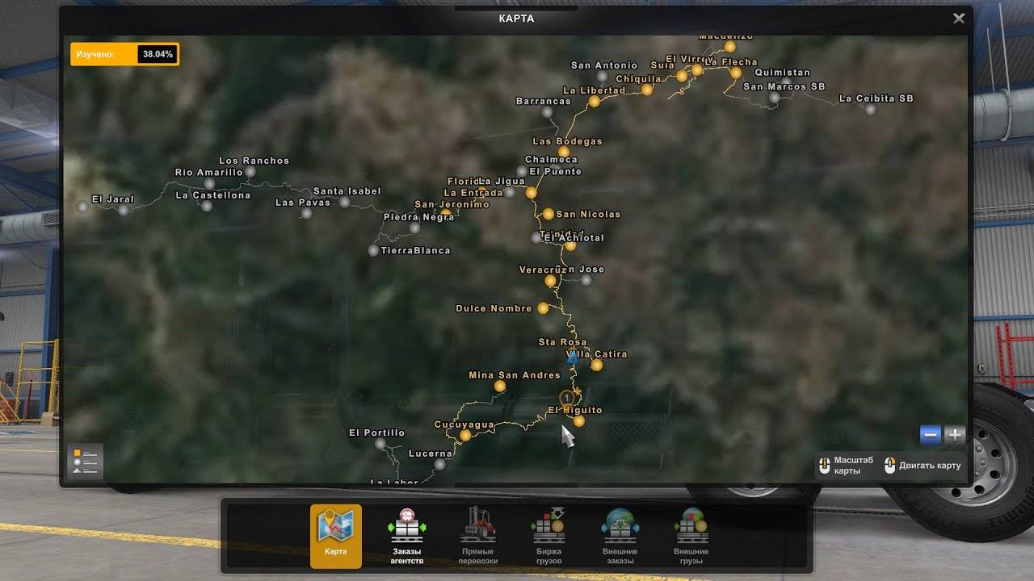The width and height of the screenshot is (1034, 581).
Task: Select the Piedra Negra marker
Action: click(x=414, y=228)
